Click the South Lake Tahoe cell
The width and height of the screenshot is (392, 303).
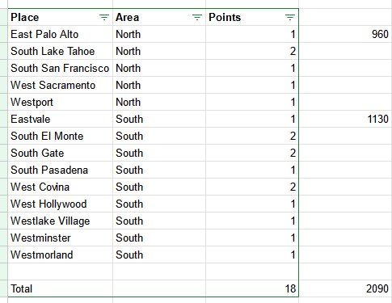[61, 51]
